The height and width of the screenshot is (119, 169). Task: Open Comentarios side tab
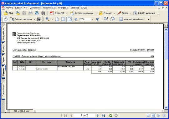(3, 90)
